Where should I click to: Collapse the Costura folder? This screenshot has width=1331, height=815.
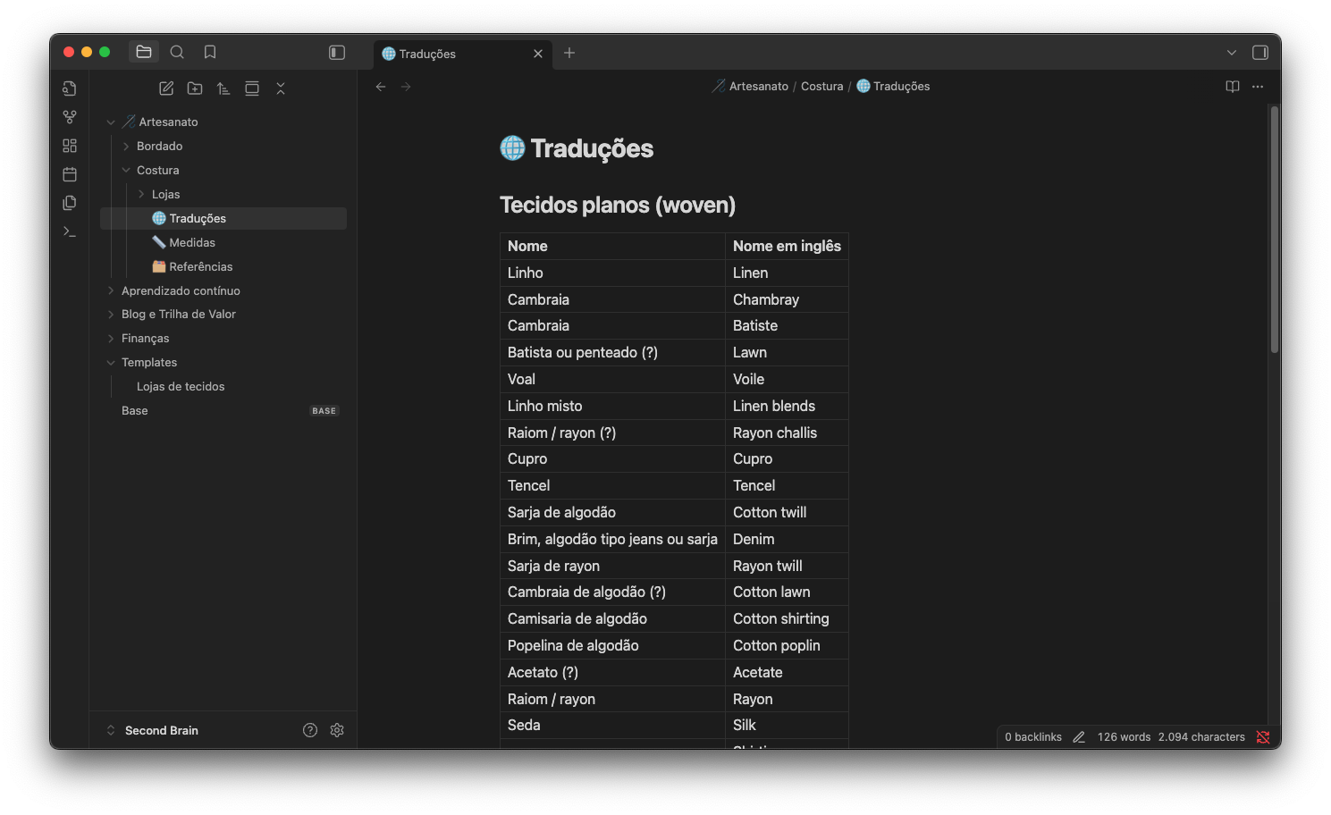(x=157, y=170)
